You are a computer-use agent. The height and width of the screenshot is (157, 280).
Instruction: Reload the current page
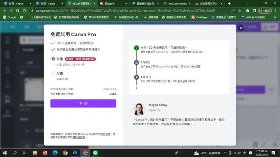pos(17,11)
